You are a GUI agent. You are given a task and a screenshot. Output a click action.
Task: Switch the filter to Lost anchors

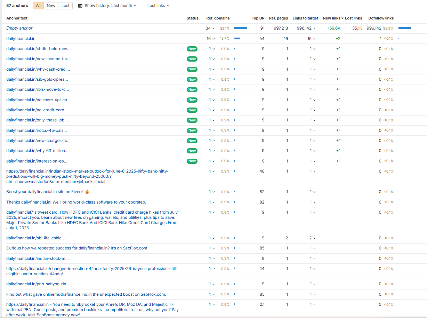click(65, 6)
